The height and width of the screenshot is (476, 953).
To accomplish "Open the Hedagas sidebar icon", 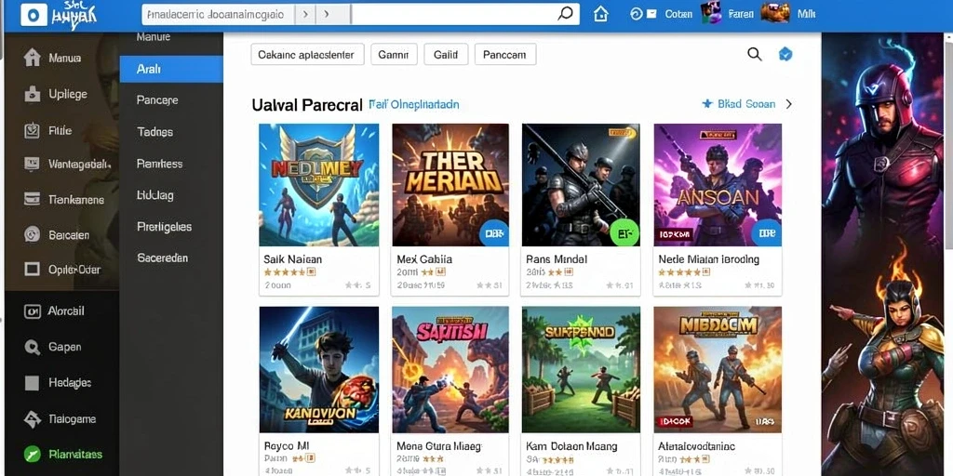I will tap(32, 382).
